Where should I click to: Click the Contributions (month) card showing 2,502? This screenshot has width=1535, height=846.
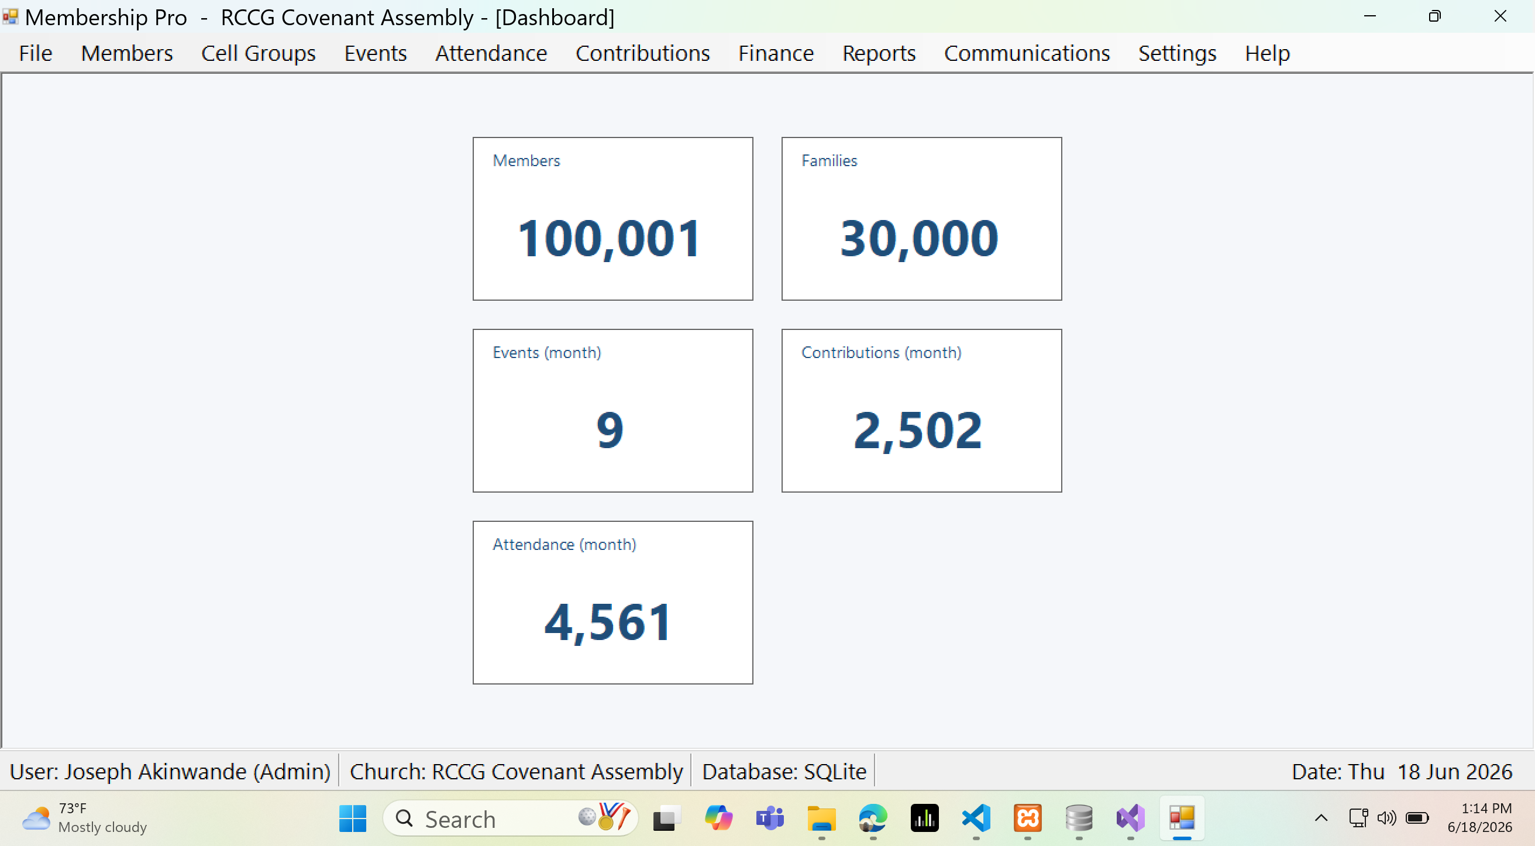pos(921,411)
